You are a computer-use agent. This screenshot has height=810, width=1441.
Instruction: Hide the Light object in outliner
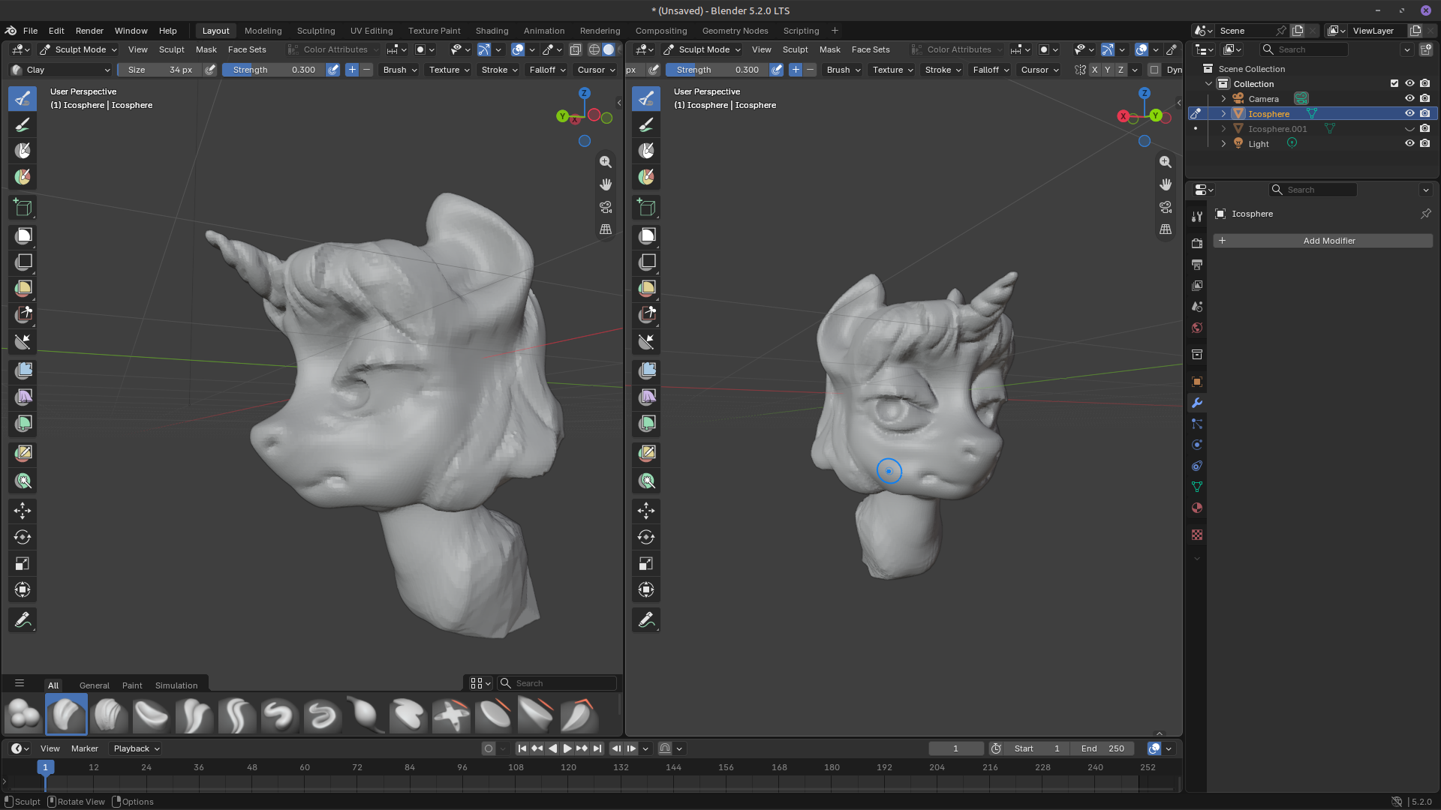click(1409, 143)
